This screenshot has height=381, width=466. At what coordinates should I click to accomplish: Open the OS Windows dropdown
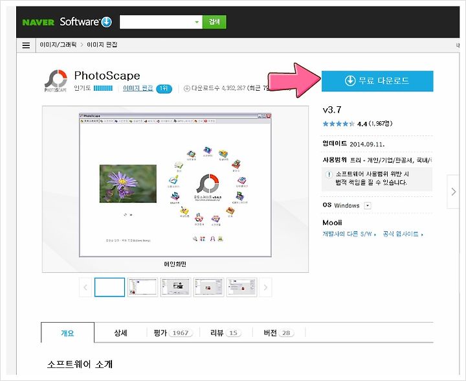tap(368, 205)
